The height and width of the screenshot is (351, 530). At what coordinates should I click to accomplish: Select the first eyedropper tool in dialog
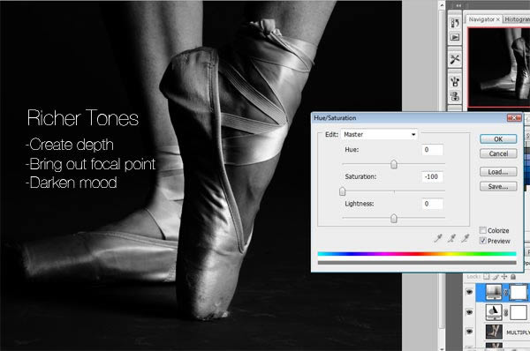tap(438, 238)
